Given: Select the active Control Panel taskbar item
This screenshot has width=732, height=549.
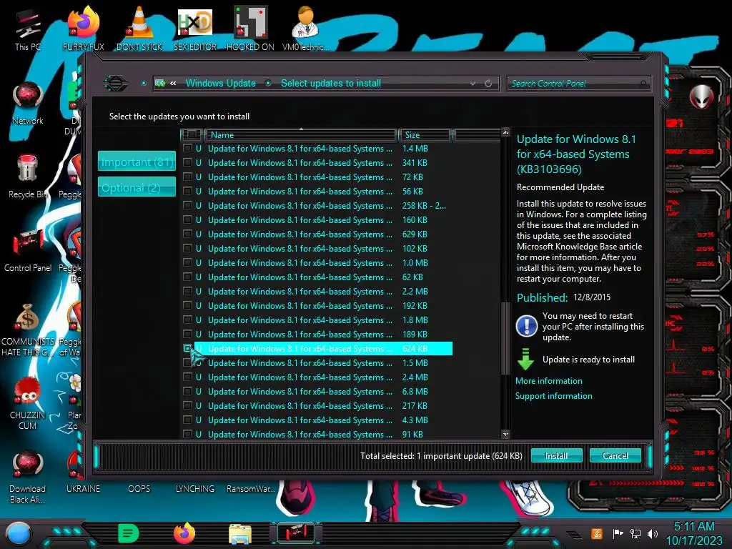Looking at the screenshot, I should (x=296, y=533).
